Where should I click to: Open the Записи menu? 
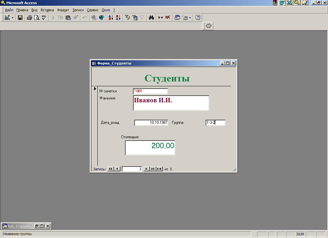(78, 10)
